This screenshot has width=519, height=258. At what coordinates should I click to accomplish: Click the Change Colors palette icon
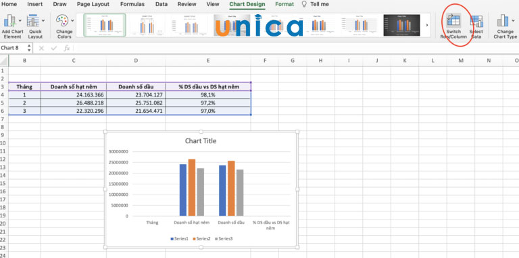62,20
